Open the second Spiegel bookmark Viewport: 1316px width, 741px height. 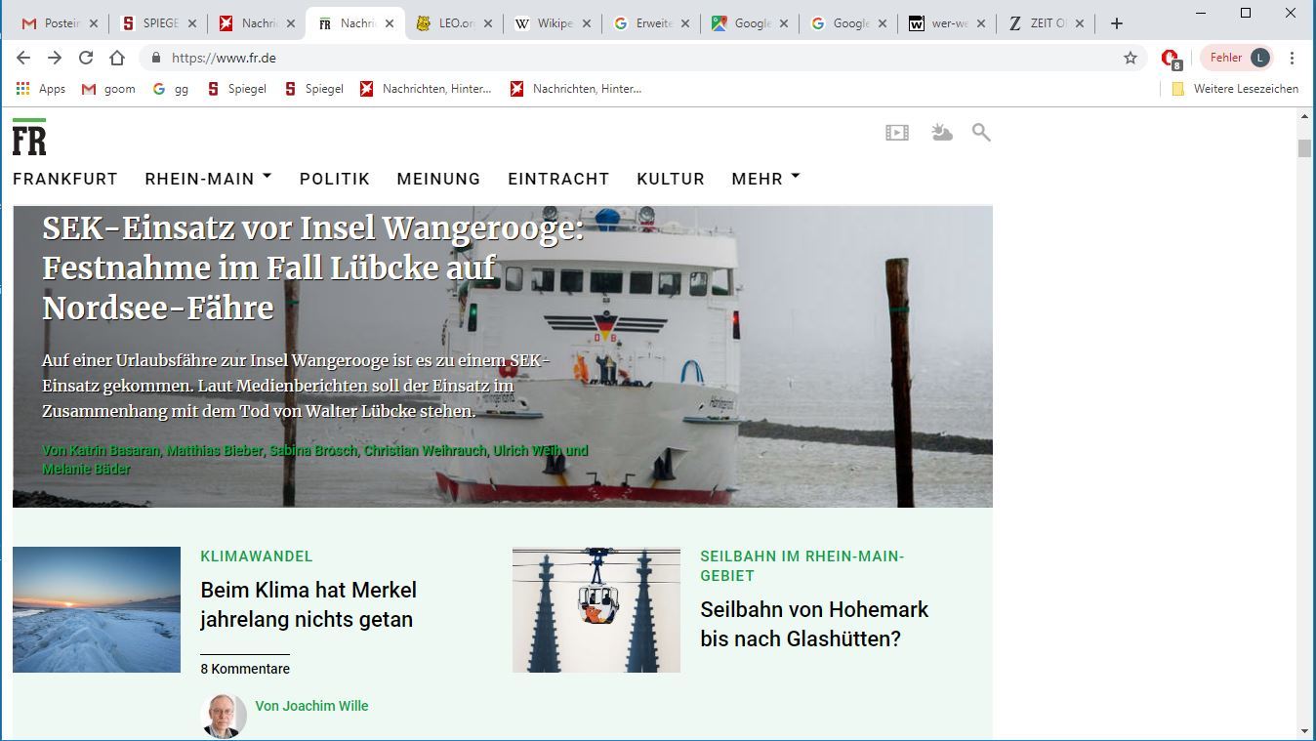[313, 89]
